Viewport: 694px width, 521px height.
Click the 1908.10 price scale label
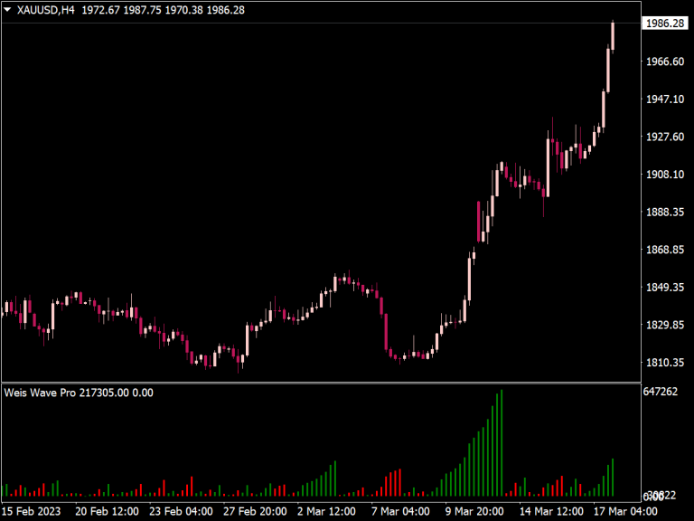click(x=664, y=175)
